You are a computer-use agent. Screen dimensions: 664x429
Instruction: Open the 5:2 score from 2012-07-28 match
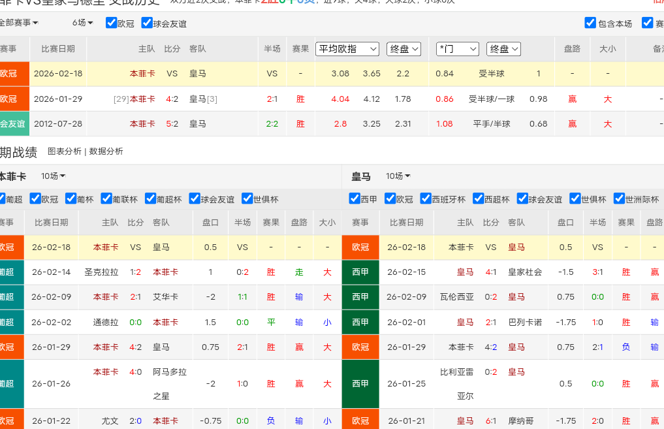click(172, 123)
